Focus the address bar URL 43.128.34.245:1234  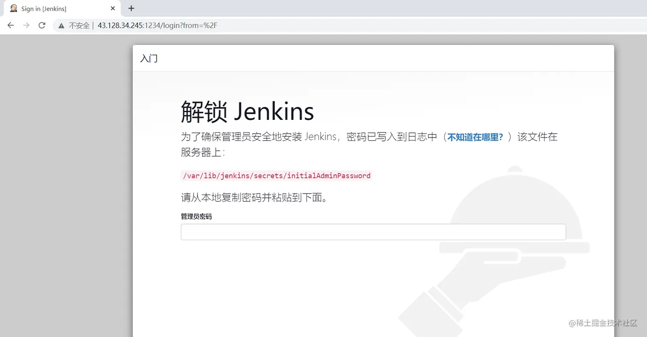coord(158,25)
